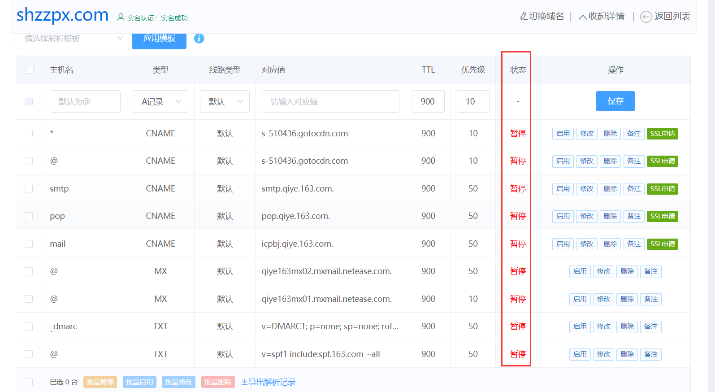Click SSL申请 for the smtp record
Screen dimensions: 715x392
(662, 189)
